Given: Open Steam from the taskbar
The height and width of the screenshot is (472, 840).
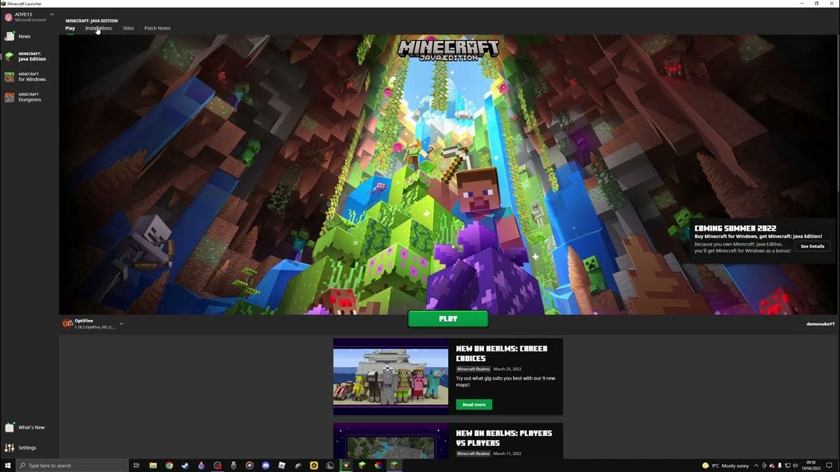Looking at the screenshot, I should coord(185,465).
